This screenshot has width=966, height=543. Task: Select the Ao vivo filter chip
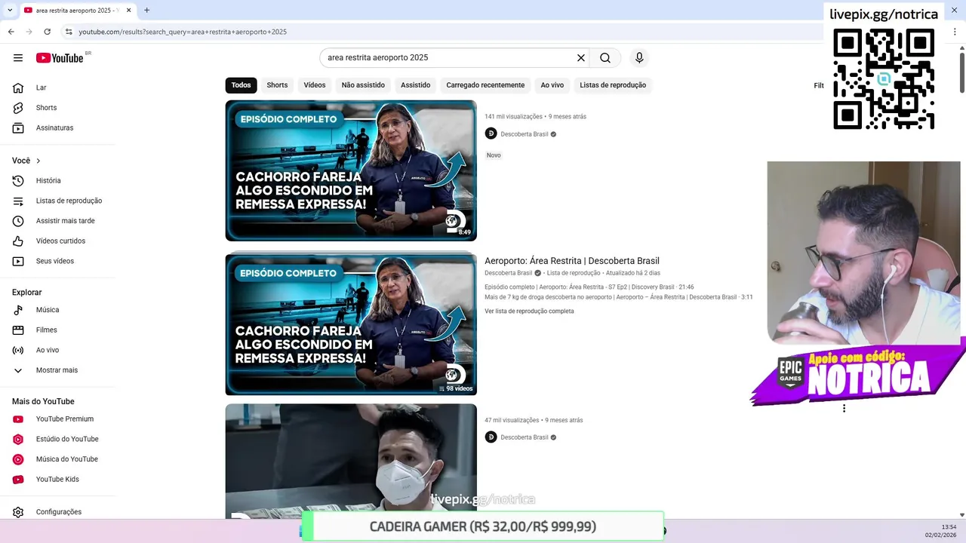(x=552, y=85)
